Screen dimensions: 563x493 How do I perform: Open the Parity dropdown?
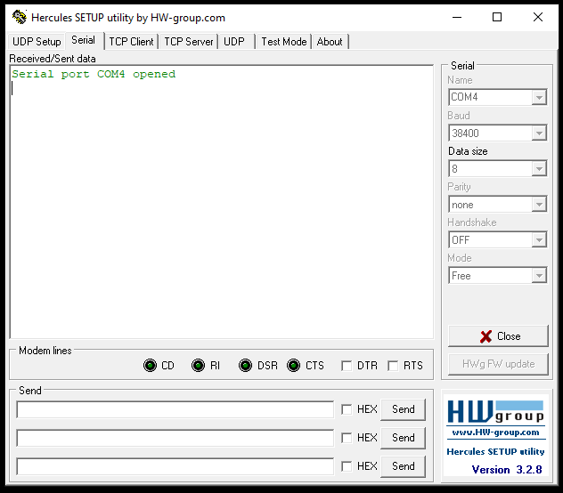tap(538, 205)
